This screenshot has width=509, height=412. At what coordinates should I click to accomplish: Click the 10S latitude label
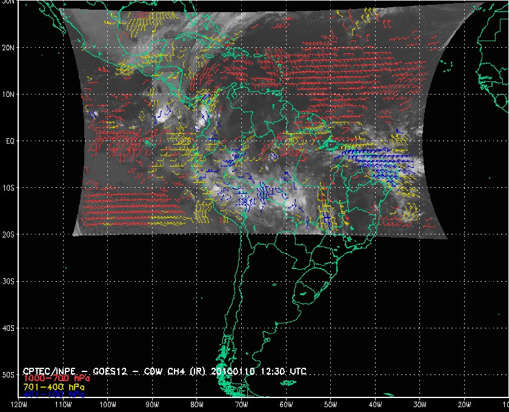pyautogui.click(x=8, y=188)
